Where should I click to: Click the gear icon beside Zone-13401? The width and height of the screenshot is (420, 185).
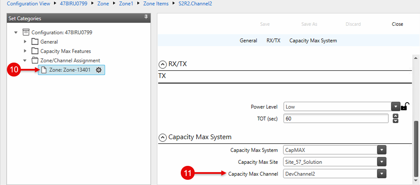[x=99, y=70]
